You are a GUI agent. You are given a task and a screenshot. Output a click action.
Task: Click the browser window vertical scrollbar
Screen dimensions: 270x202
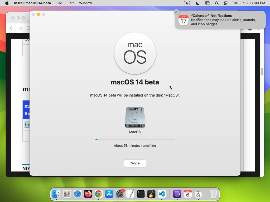[262, 72]
